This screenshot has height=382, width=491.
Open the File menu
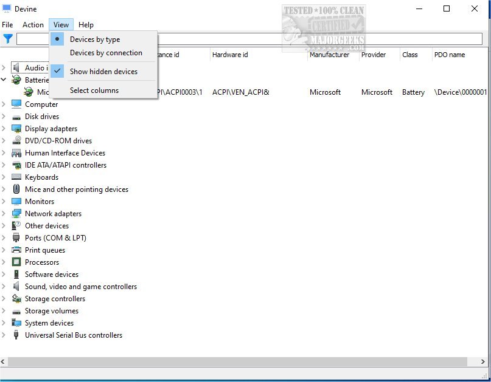[x=7, y=25]
